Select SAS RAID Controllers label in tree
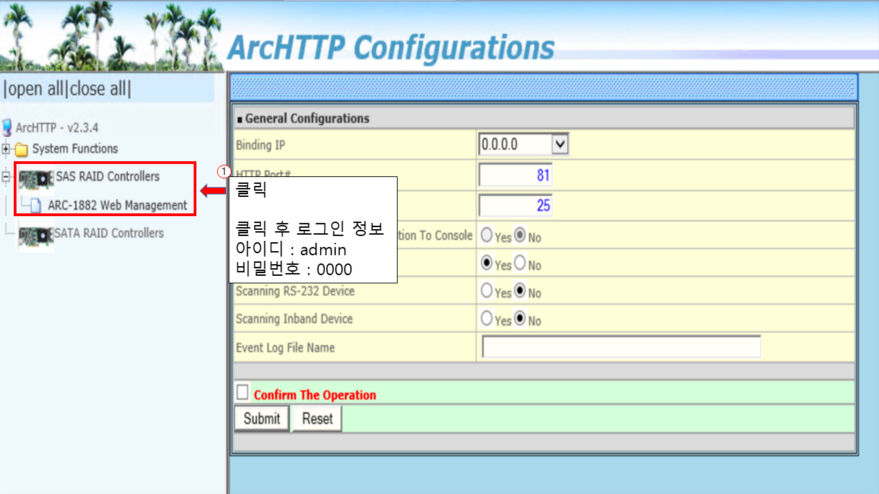 pos(108,176)
